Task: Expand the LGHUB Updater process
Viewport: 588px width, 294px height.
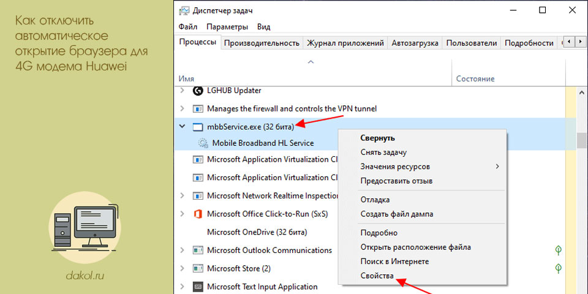Action: 183,91
